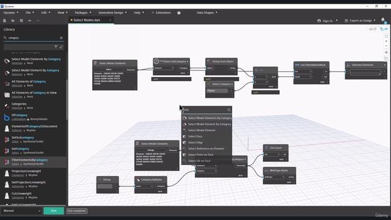Click the Redo arrow icon

click(38, 21)
